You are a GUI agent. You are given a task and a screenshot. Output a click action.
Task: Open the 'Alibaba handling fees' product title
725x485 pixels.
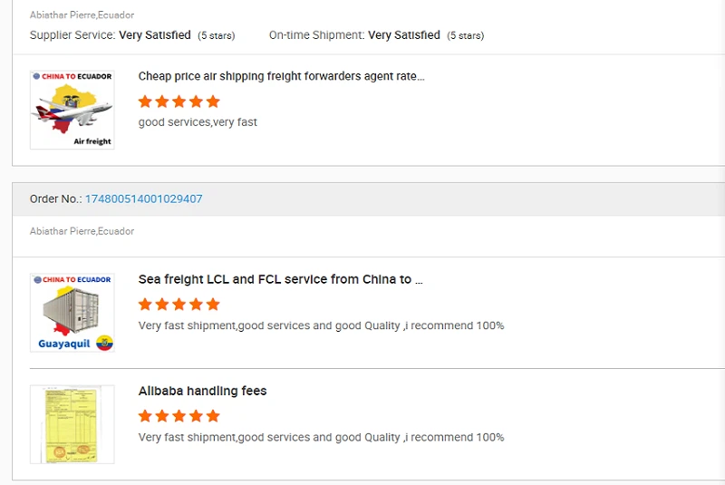[202, 391]
